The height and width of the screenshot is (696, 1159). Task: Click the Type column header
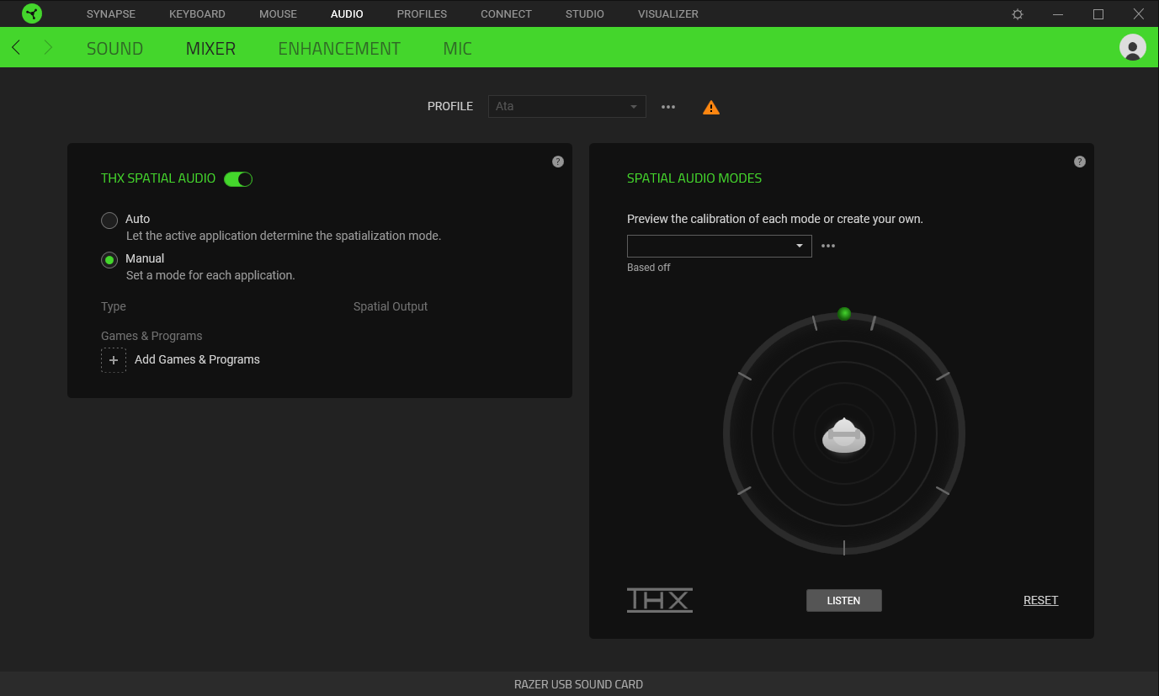tap(114, 306)
